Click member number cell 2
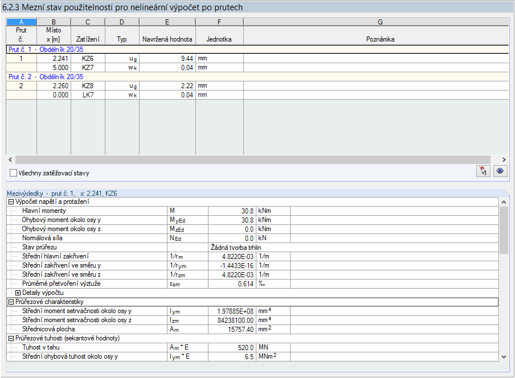Screen dimensions: 515x378 [21, 86]
